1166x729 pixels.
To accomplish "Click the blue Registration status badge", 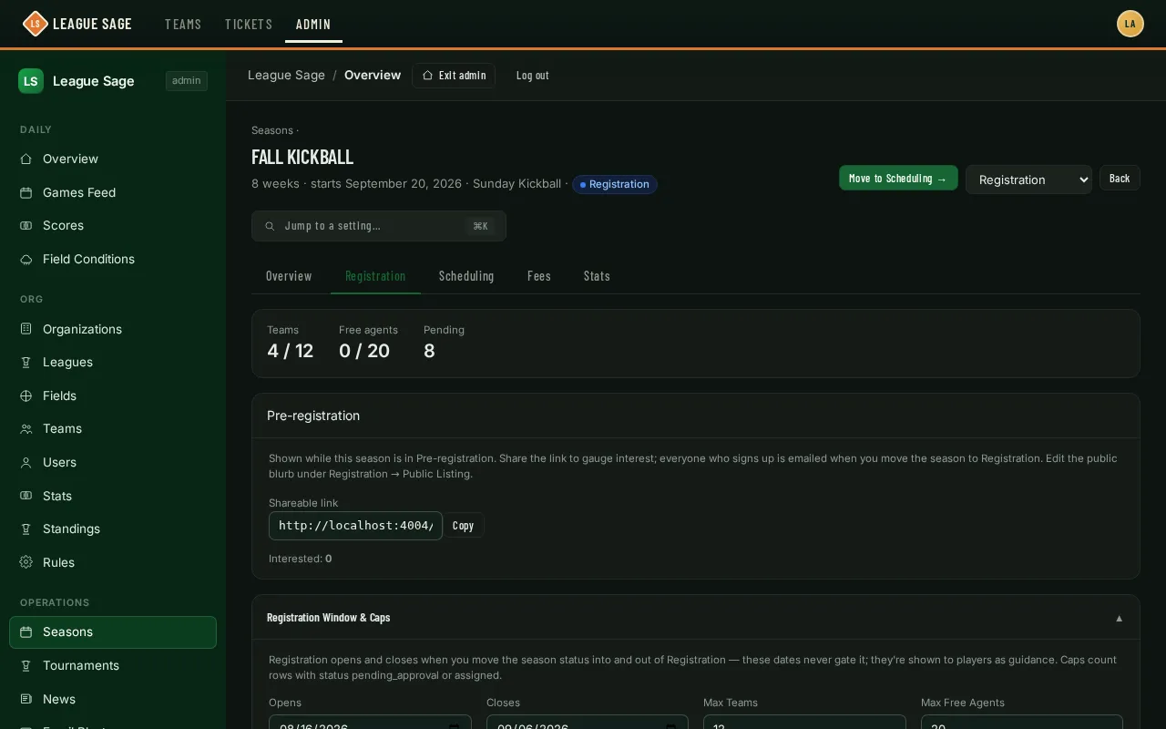I will tap(615, 184).
